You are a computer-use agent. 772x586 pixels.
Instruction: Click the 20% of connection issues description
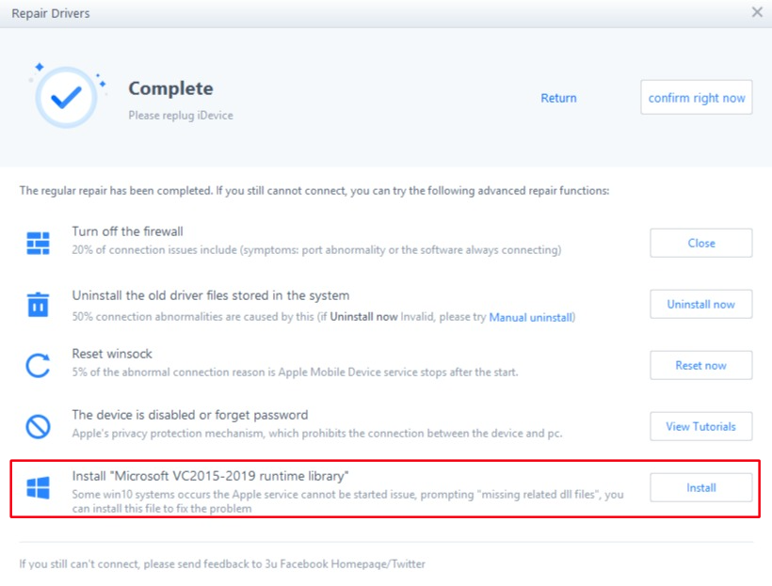pyautogui.click(x=316, y=250)
